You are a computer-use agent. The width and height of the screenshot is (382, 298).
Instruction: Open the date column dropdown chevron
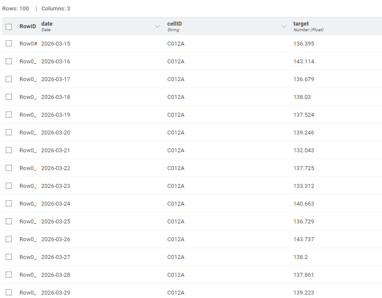[x=158, y=26]
